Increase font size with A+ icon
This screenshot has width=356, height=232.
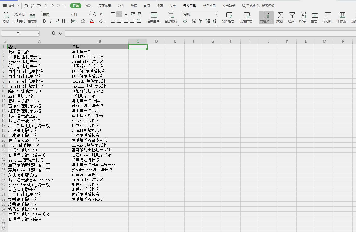(x=95, y=14)
